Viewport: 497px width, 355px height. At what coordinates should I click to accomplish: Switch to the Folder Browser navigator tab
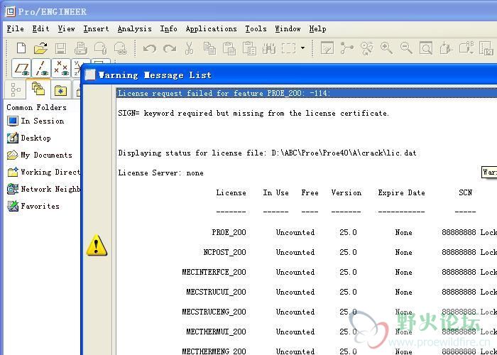coord(38,89)
